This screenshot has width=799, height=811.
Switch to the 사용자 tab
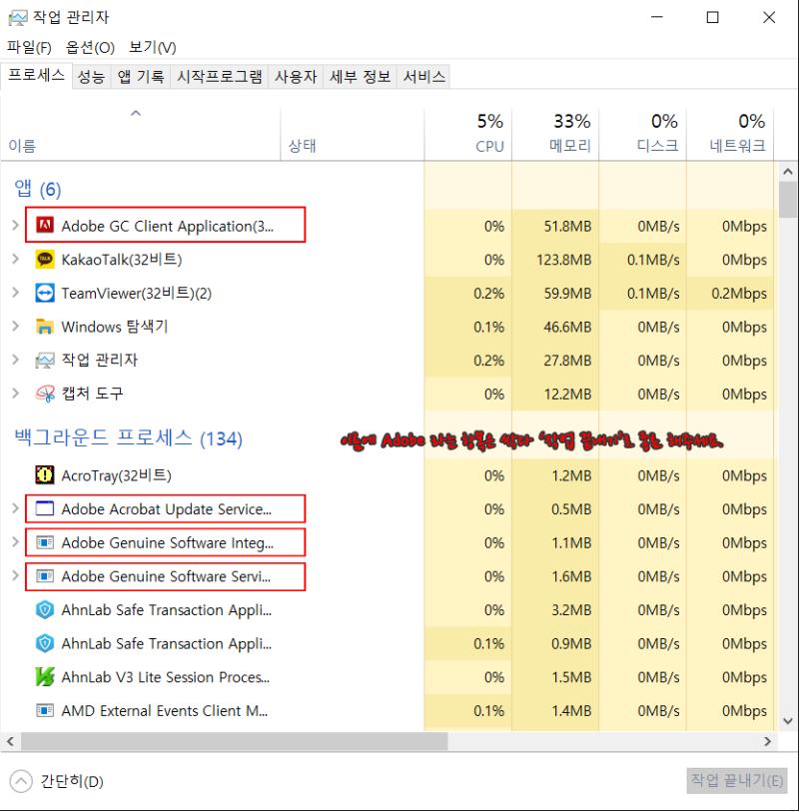point(296,77)
